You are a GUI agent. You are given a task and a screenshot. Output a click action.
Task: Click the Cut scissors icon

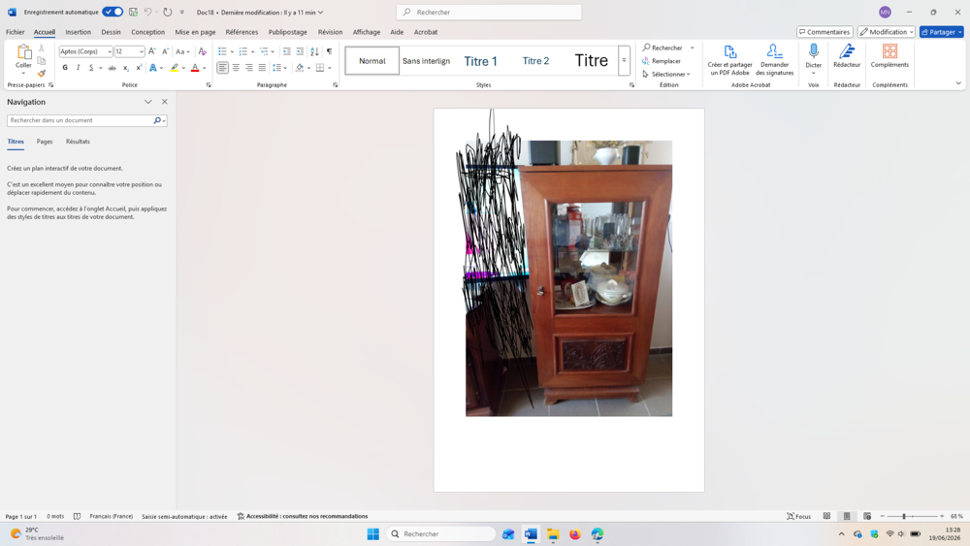[42, 48]
